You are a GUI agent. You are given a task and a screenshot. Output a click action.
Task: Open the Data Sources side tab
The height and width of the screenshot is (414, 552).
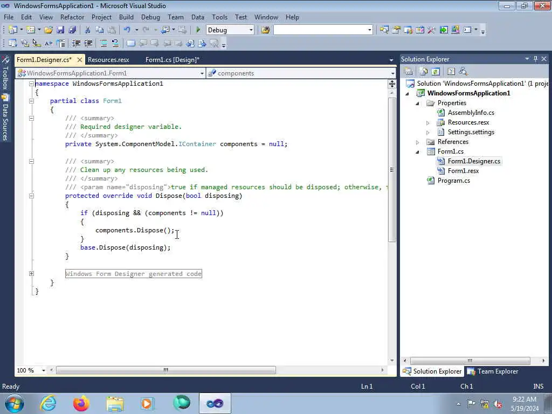[x=5, y=118]
